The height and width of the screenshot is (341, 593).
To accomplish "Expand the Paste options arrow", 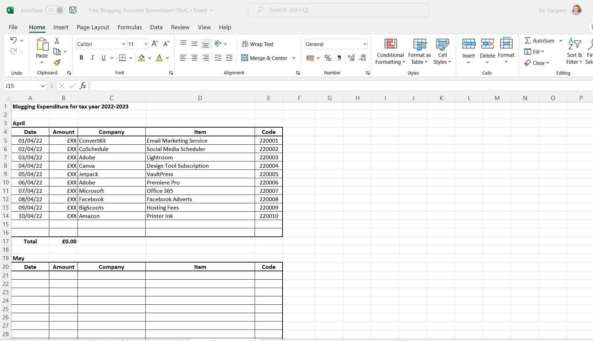I will click(42, 62).
